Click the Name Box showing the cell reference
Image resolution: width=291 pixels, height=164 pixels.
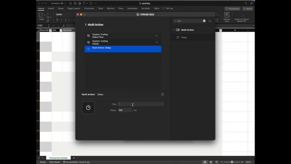42,26
